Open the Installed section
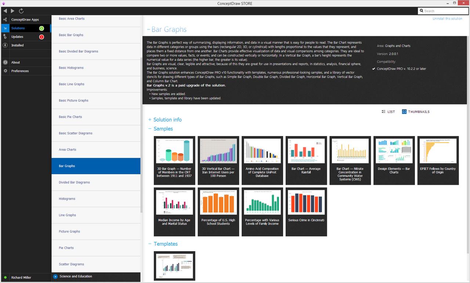This screenshot has width=470, height=283. click(x=26, y=45)
